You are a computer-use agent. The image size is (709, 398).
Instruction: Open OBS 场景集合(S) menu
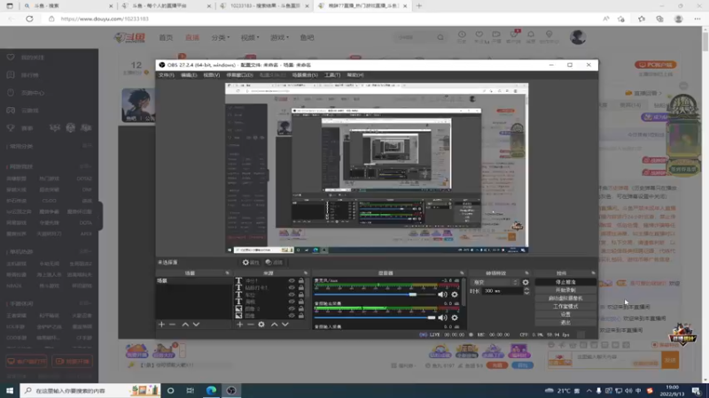(305, 75)
